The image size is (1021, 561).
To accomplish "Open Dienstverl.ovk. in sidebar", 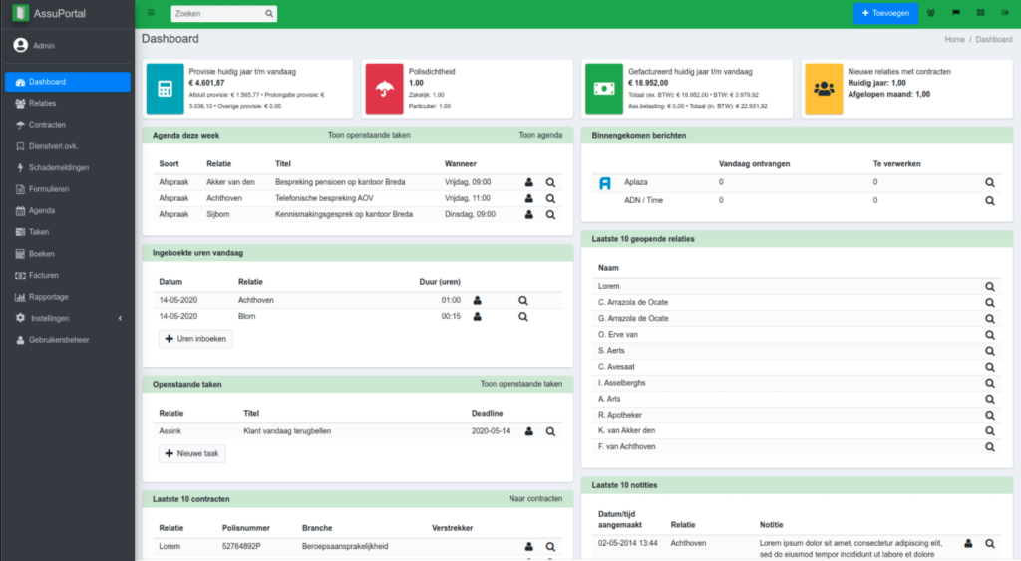I will pyautogui.click(x=68, y=146).
